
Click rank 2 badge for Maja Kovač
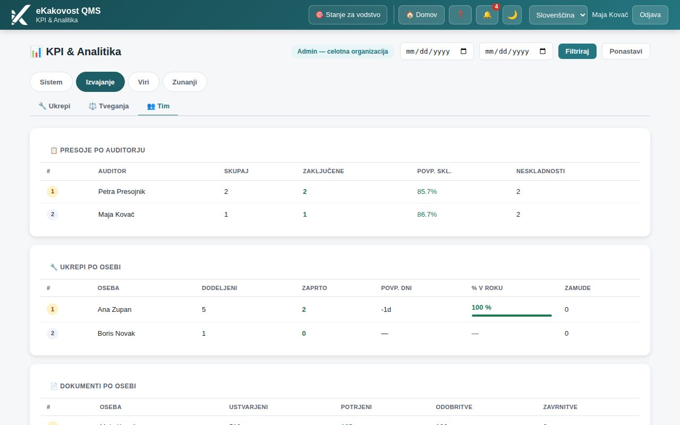pyautogui.click(x=53, y=215)
